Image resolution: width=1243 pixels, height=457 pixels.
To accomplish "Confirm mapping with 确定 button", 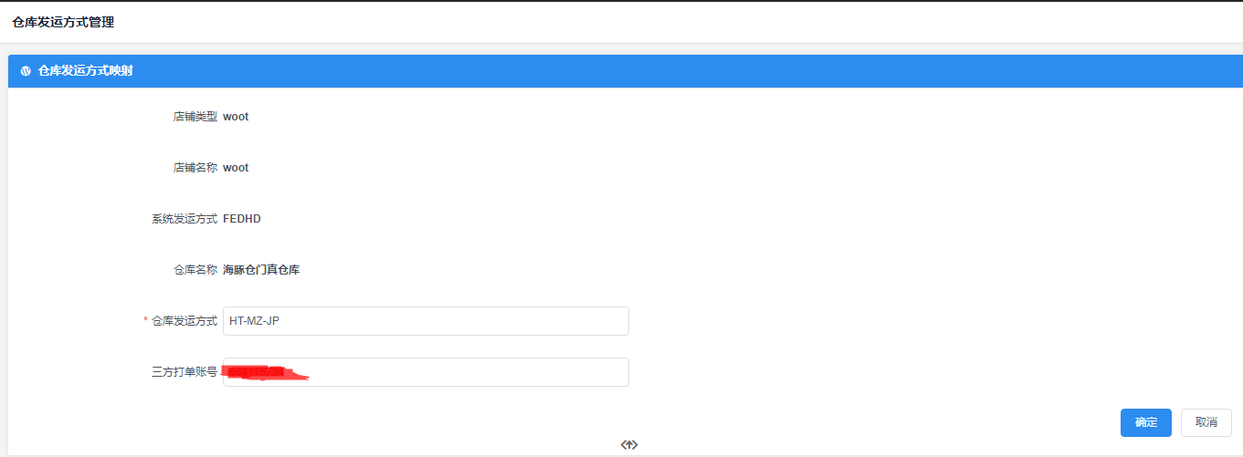I will pyautogui.click(x=1146, y=422).
